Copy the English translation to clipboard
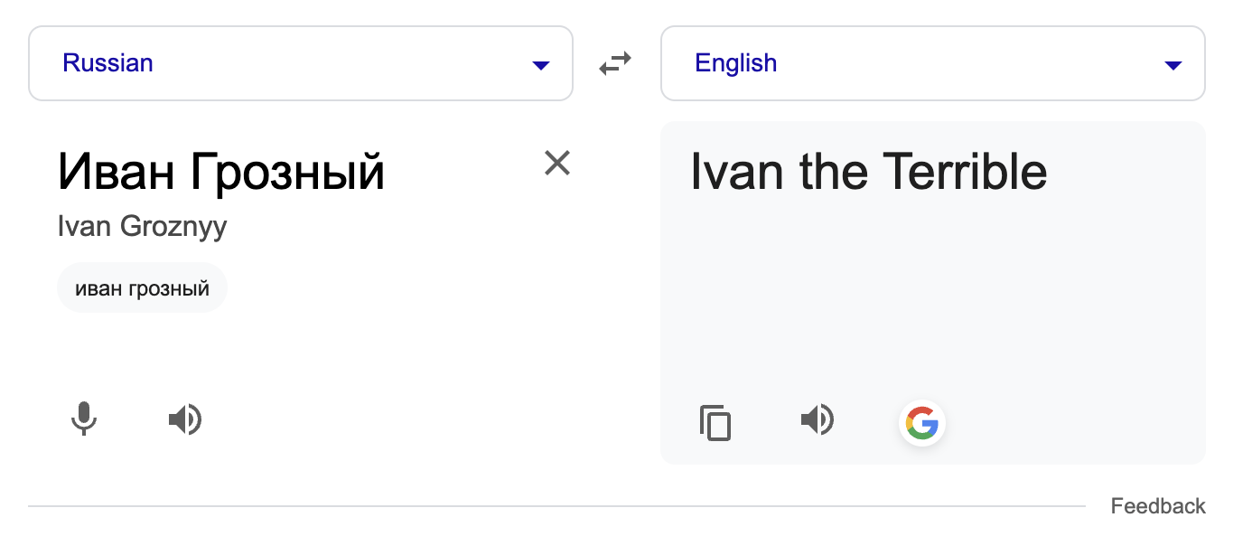 [x=715, y=422]
